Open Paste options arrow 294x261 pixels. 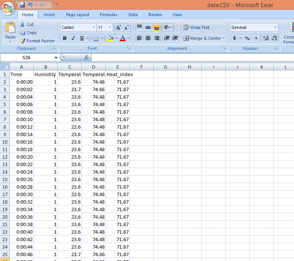click(10, 42)
